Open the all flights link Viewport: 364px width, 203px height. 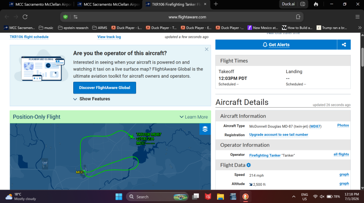coord(341,154)
